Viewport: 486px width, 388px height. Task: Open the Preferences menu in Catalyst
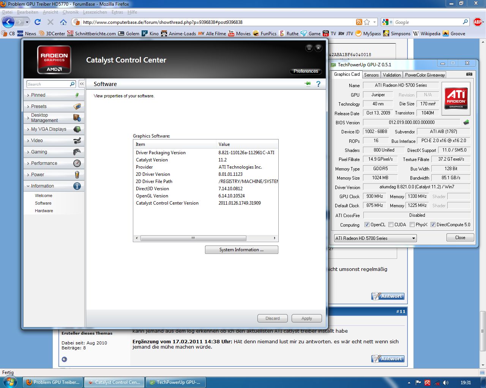tap(306, 71)
